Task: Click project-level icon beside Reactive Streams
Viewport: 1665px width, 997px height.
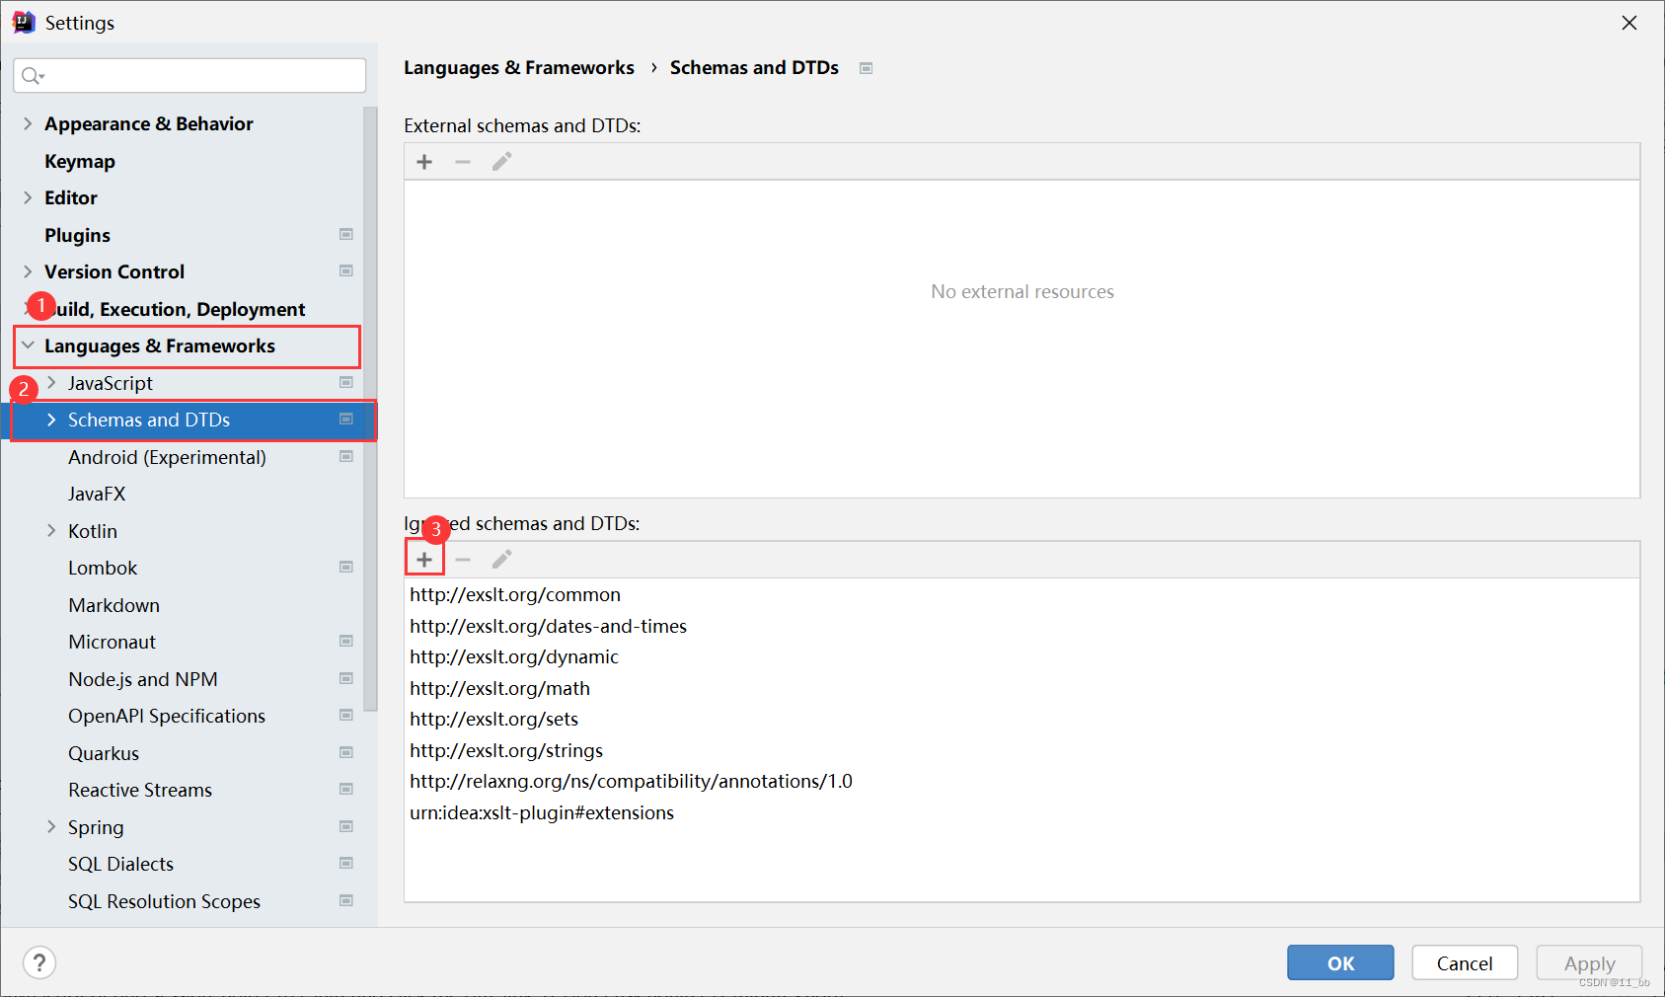Action: pyautogui.click(x=346, y=789)
